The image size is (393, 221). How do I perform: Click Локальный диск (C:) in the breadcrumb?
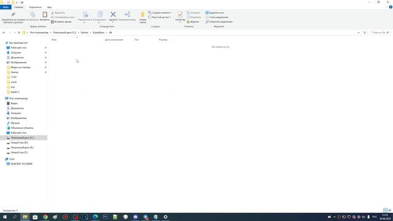tap(64, 33)
